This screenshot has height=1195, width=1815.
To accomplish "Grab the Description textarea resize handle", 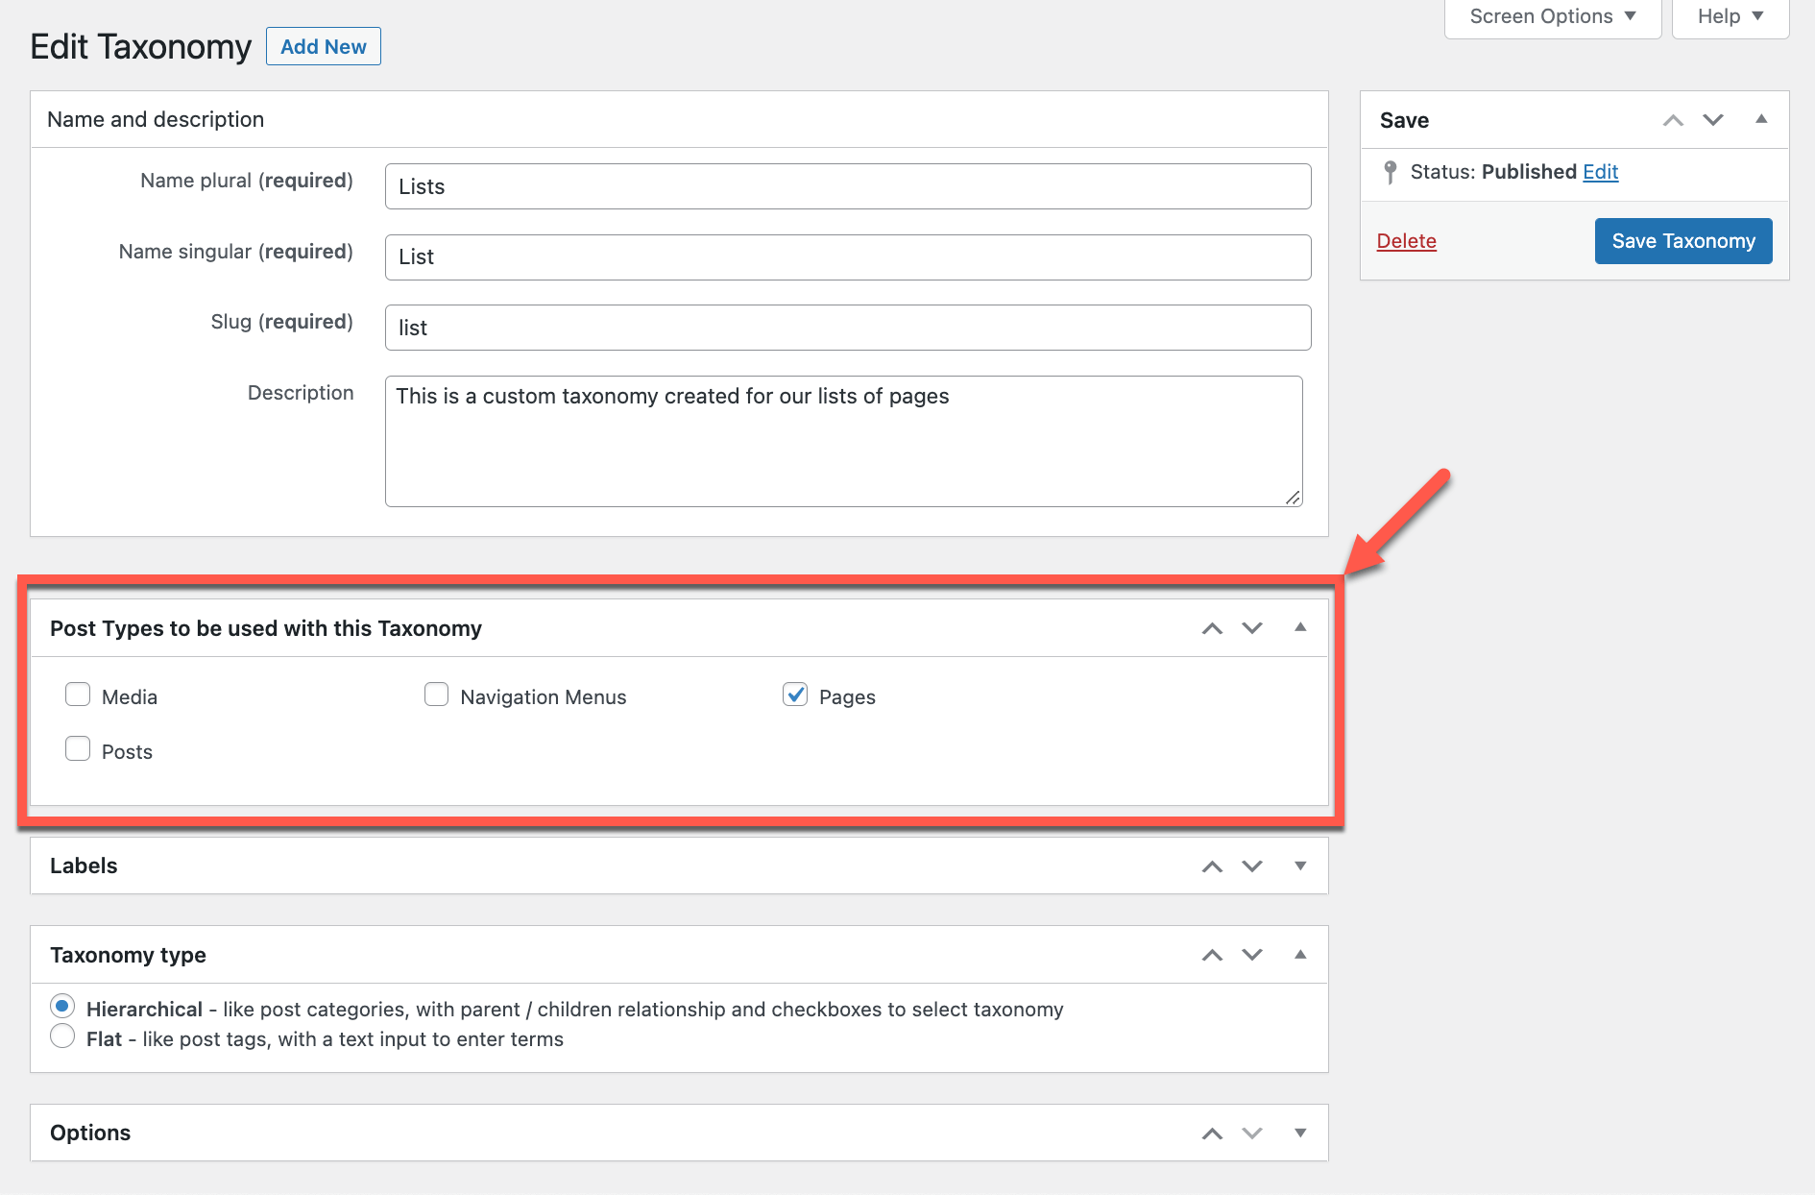I will point(1293,498).
